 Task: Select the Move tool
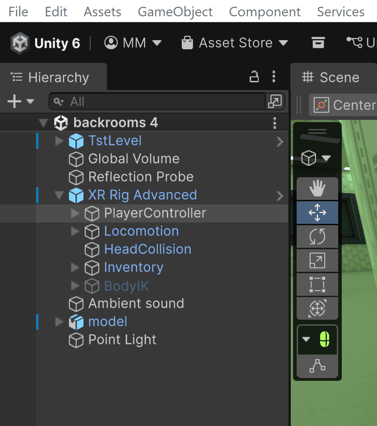(x=317, y=213)
